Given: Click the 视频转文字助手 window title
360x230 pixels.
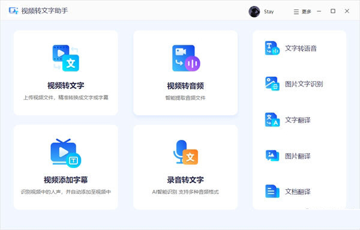Looking at the screenshot, I should (x=45, y=11).
